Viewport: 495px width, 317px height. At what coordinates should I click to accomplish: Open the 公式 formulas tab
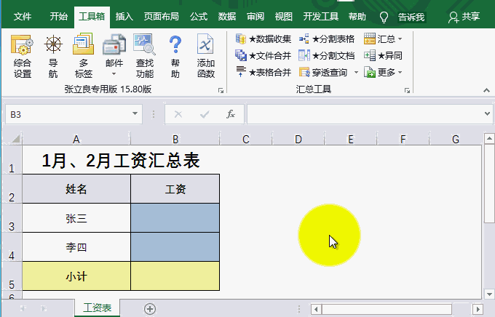click(198, 16)
